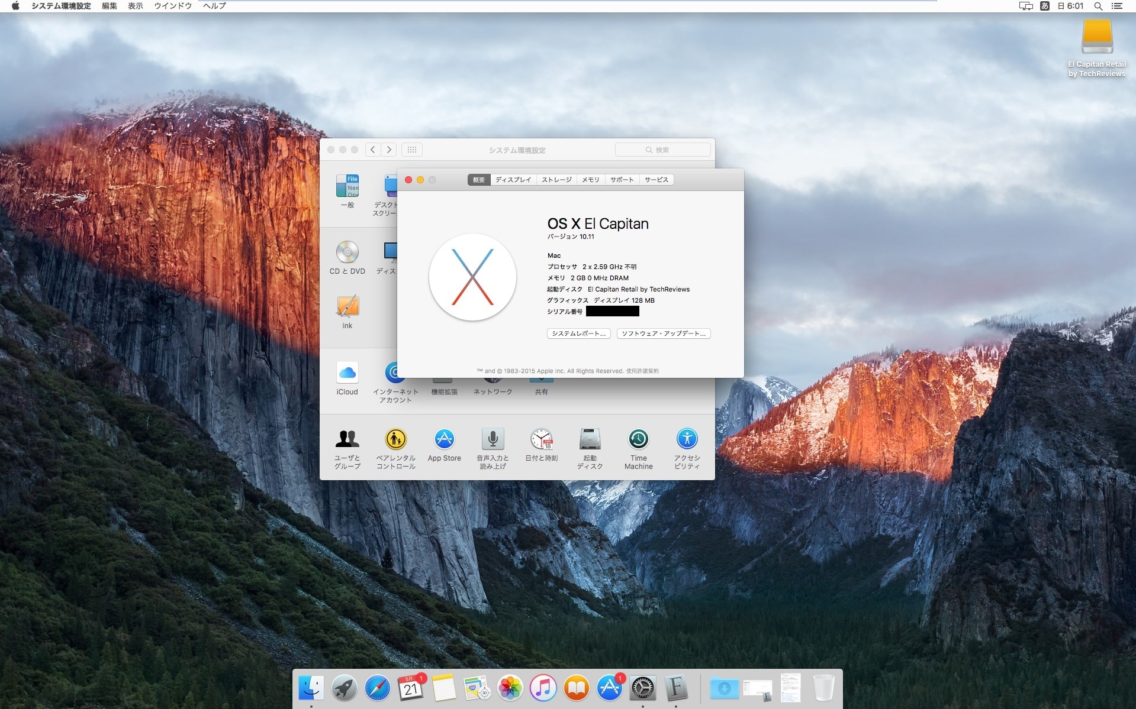This screenshot has height=709, width=1136.
Task: Click the 日 6:01 clock in menu bar
Action: click(1071, 6)
